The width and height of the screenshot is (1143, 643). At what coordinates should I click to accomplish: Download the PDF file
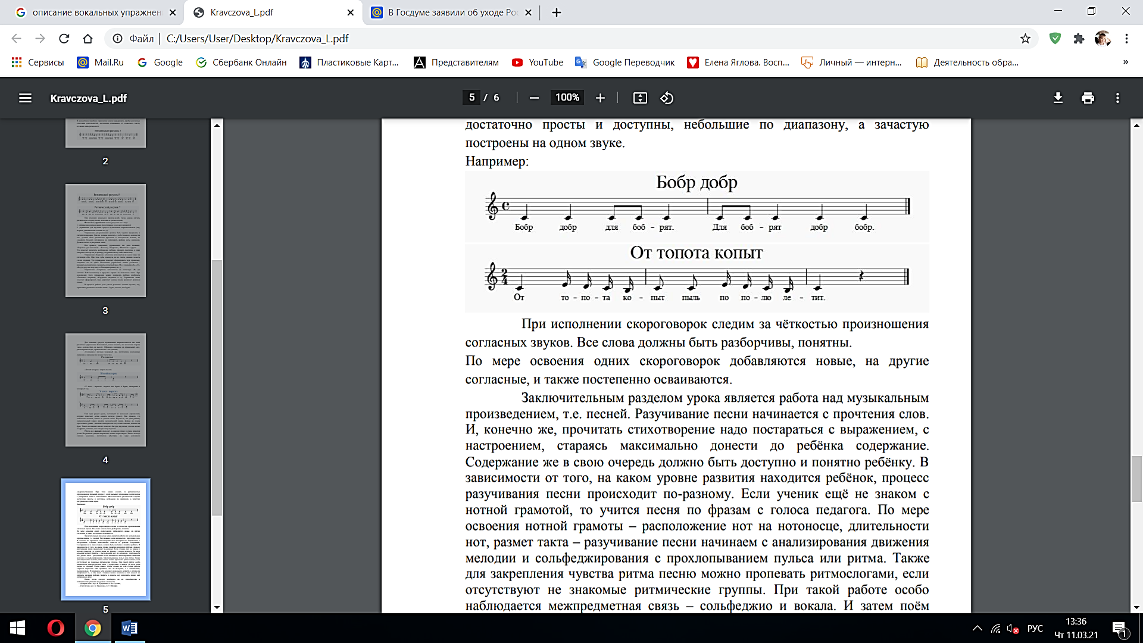point(1058,98)
